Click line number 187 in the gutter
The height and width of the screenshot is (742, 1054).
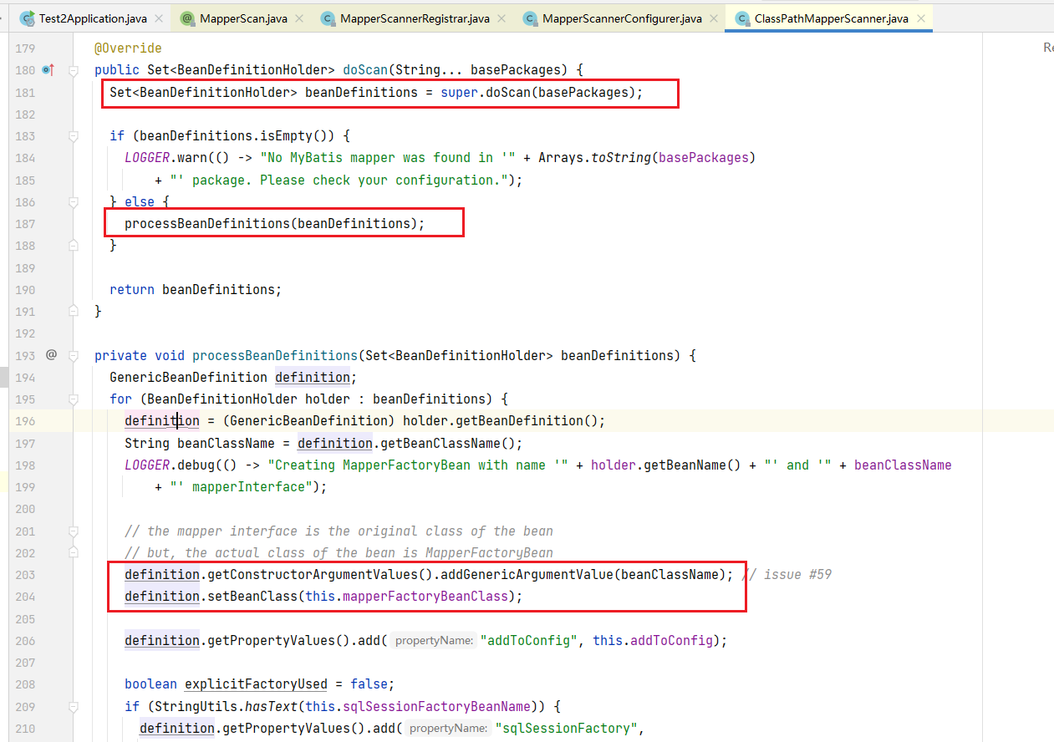click(x=25, y=224)
